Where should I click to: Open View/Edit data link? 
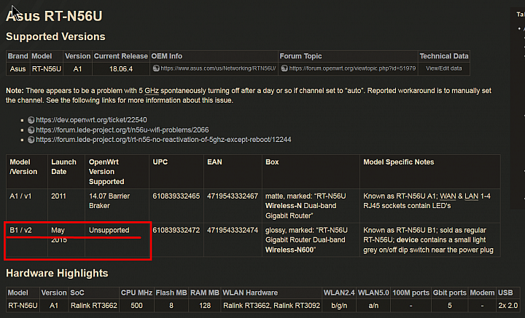pyautogui.click(x=443, y=68)
